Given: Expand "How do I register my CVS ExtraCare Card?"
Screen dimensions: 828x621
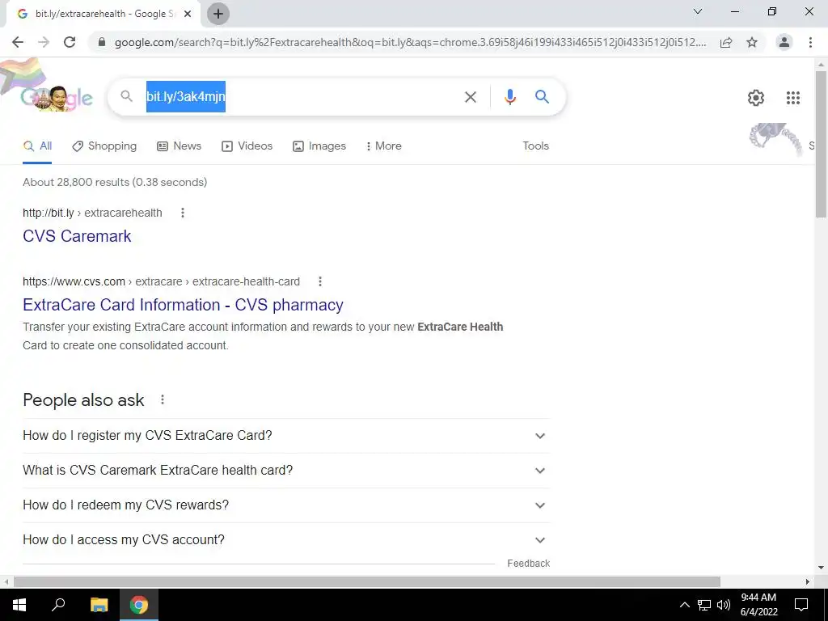Looking at the screenshot, I should pos(285,436).
